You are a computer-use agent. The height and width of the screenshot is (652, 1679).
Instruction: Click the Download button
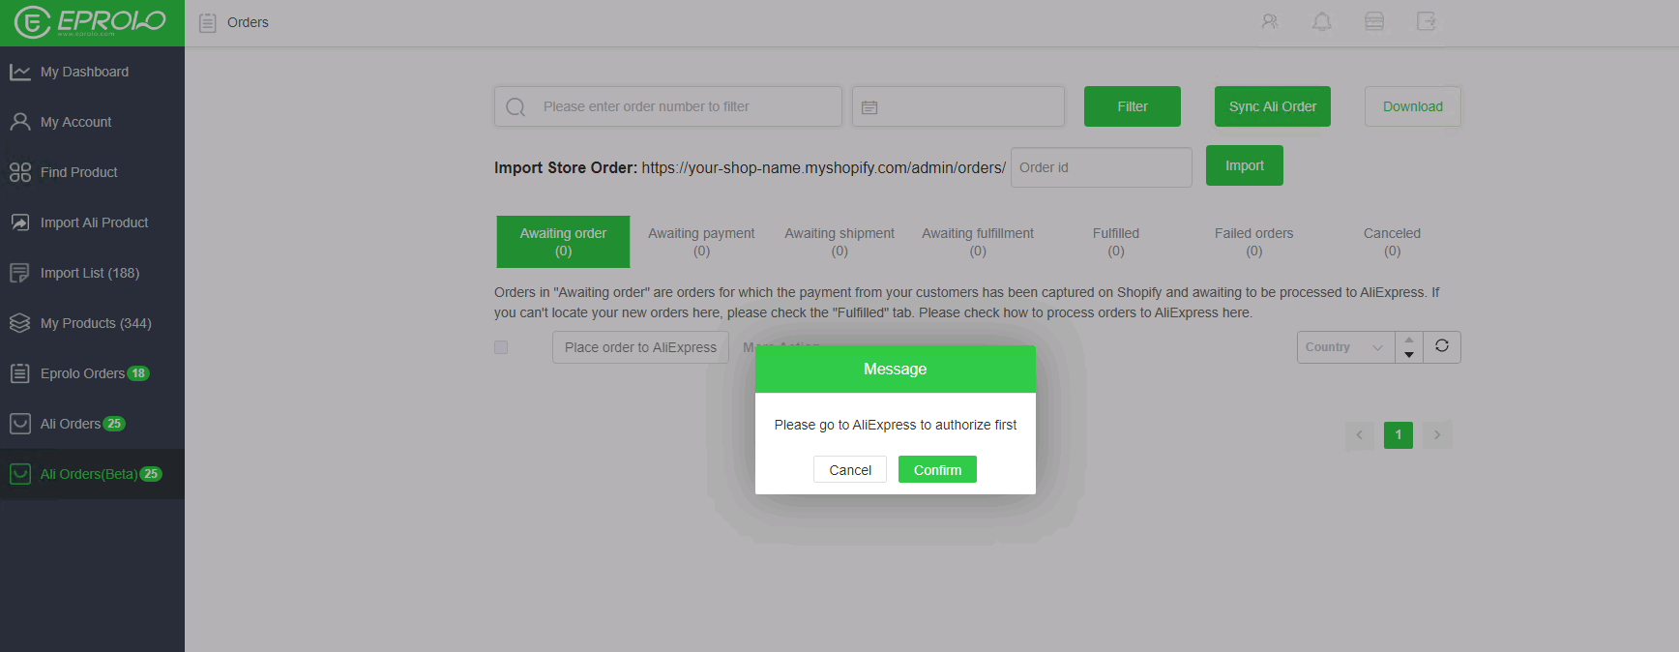click(1413, 106)
